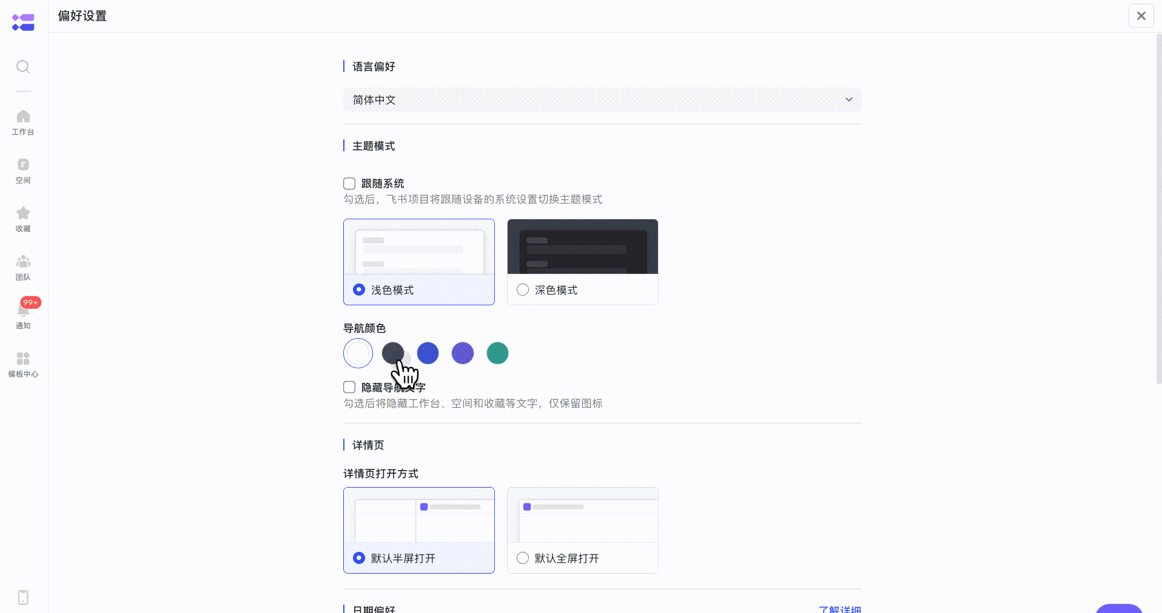
Task: Open the 通知 notification bell icon
Action: (x=23, y=311)
